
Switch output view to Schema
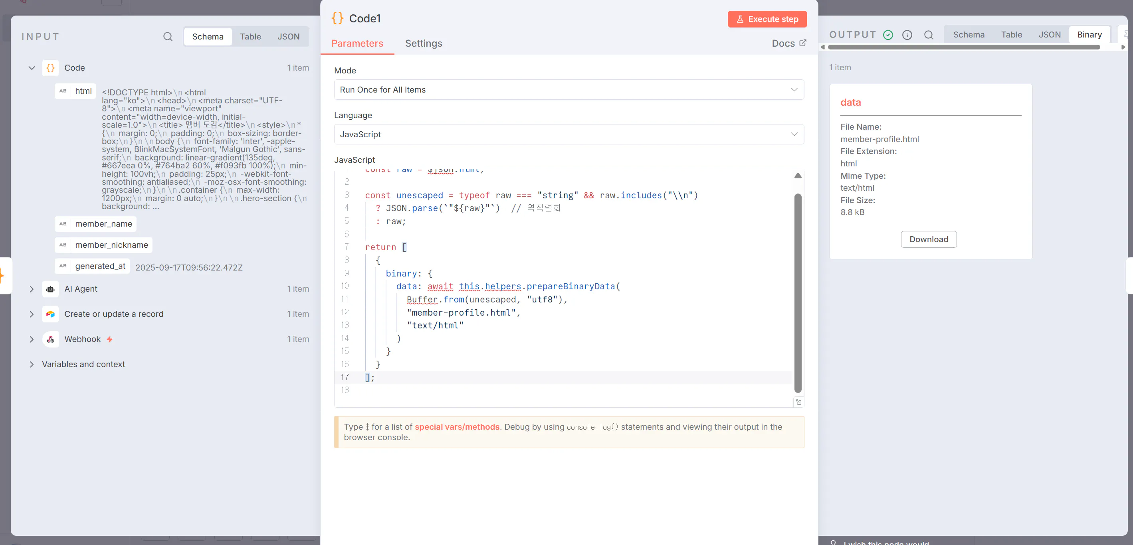pyautogui.click(x=969, y=35)
